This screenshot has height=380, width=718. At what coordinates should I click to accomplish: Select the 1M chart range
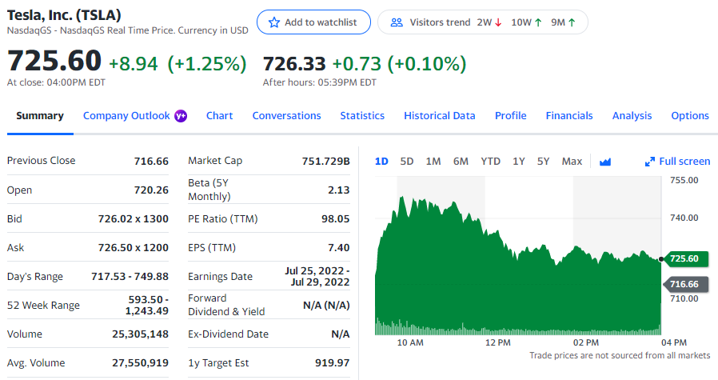click(433, 162)
